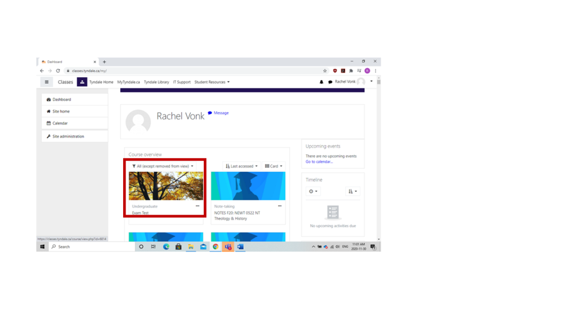This screenshot has height=319, width=567.
Task: Open the Extensions puzzle piece icon
Action: point(351,71)
